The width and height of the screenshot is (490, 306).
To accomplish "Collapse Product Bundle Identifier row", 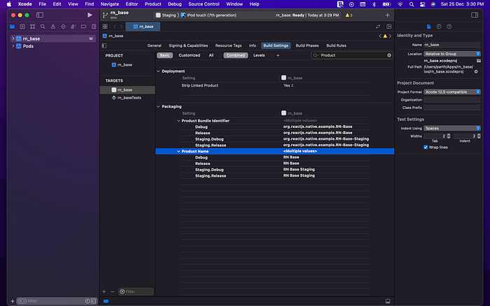I will [178, 121].
